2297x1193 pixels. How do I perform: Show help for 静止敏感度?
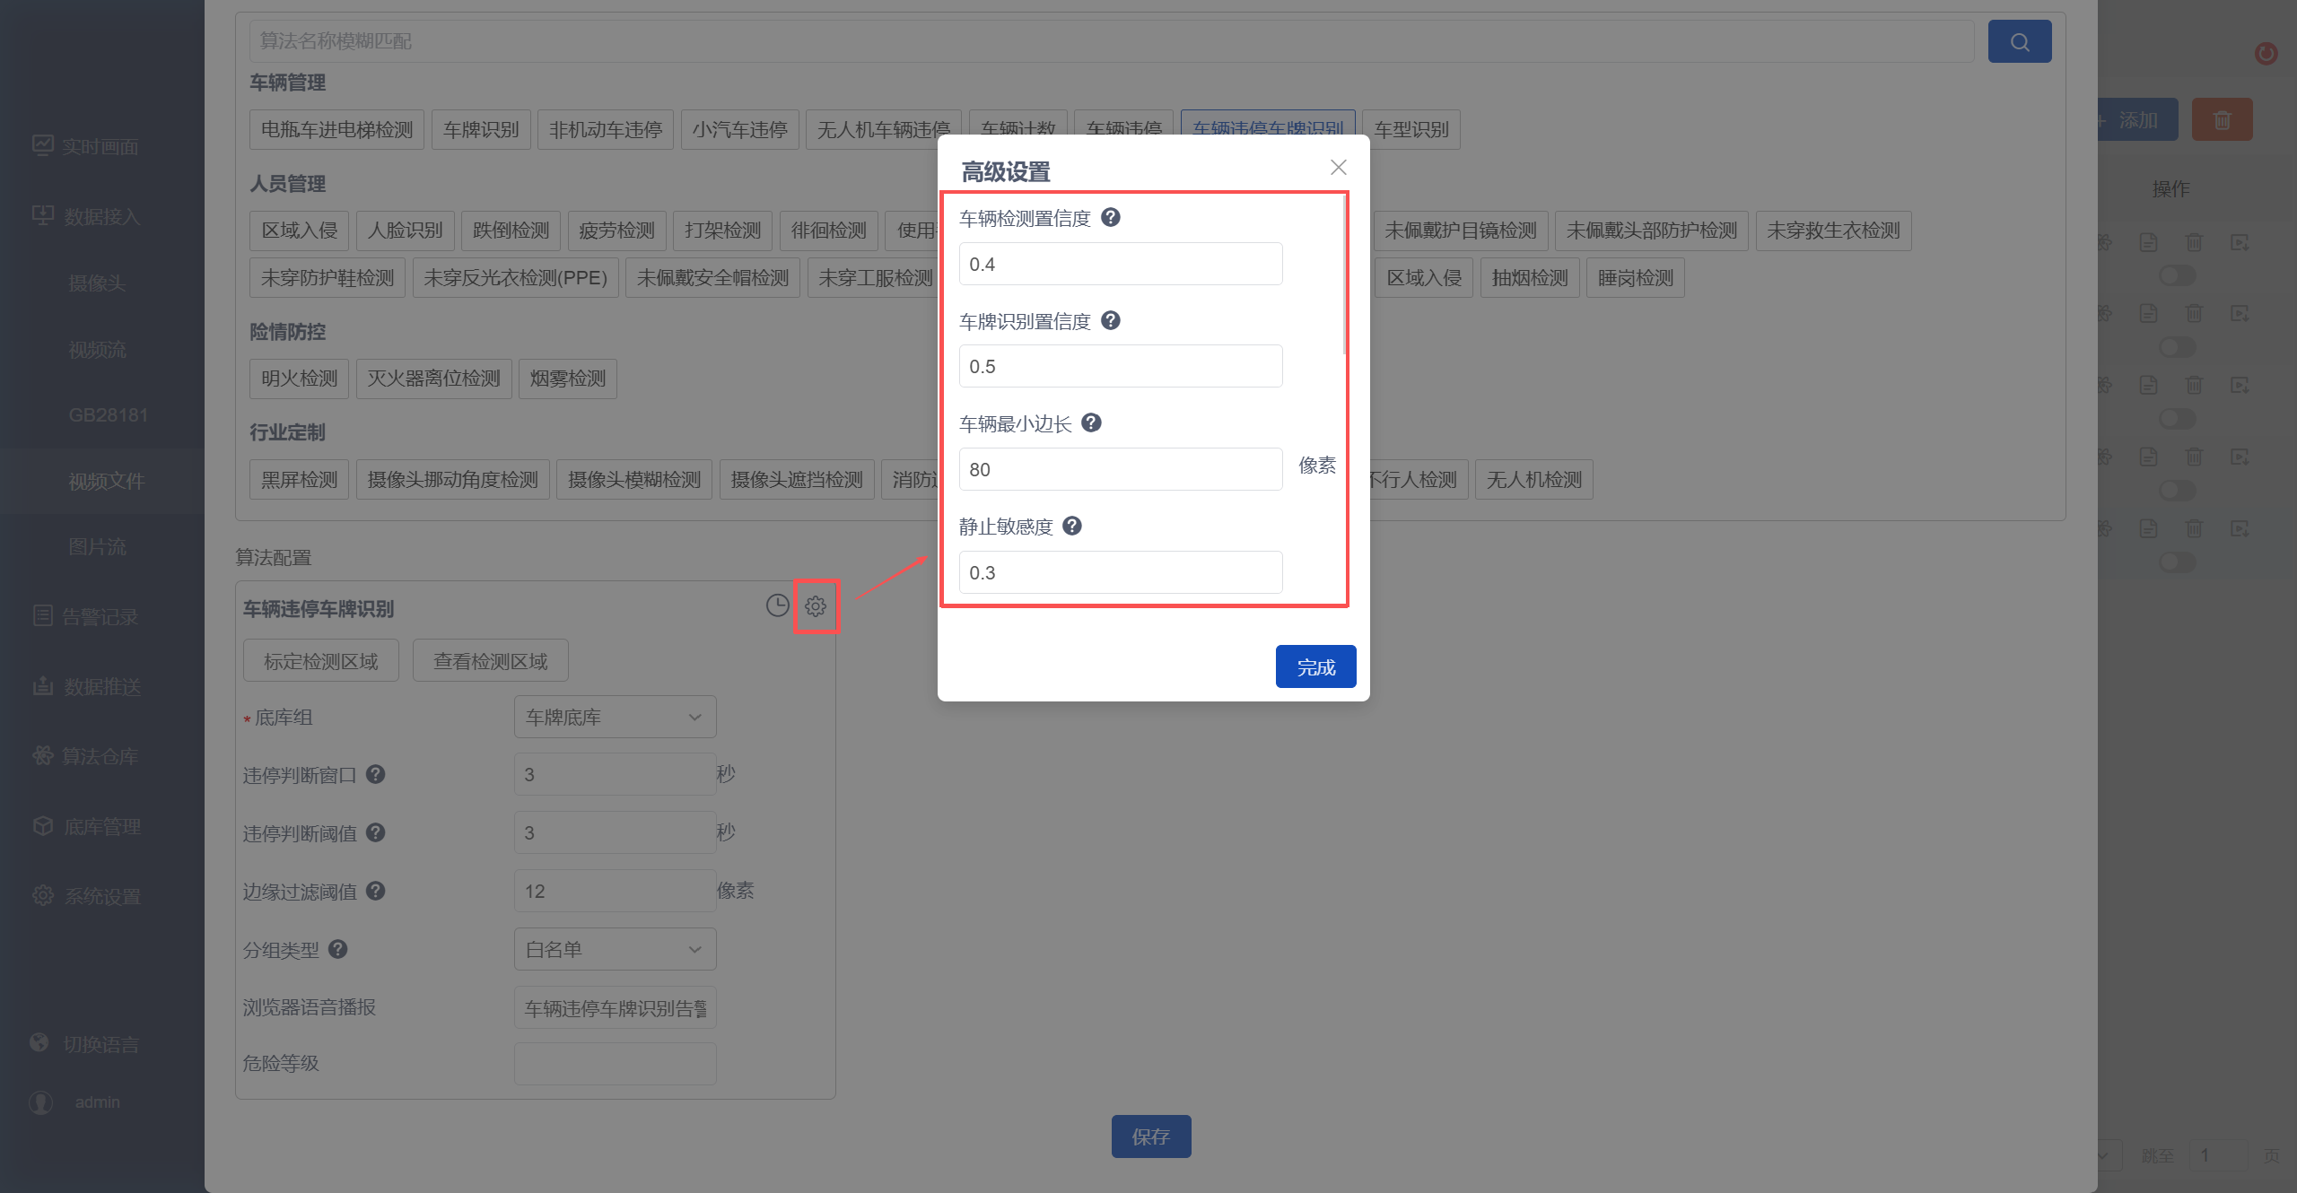1071,526
